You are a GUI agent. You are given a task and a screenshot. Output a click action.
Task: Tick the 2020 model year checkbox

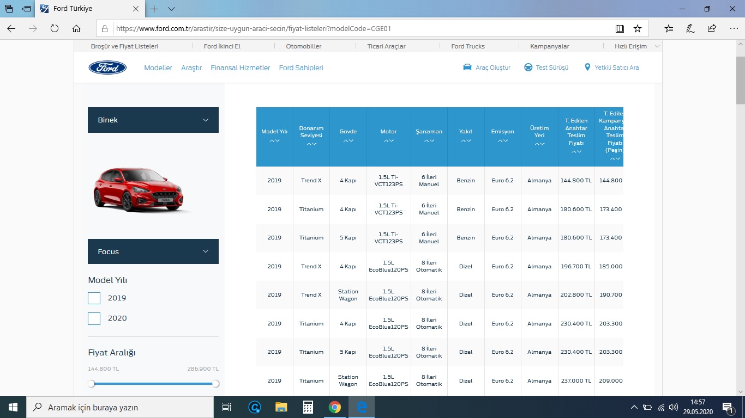pyautogui.click(x=94, y=318)
